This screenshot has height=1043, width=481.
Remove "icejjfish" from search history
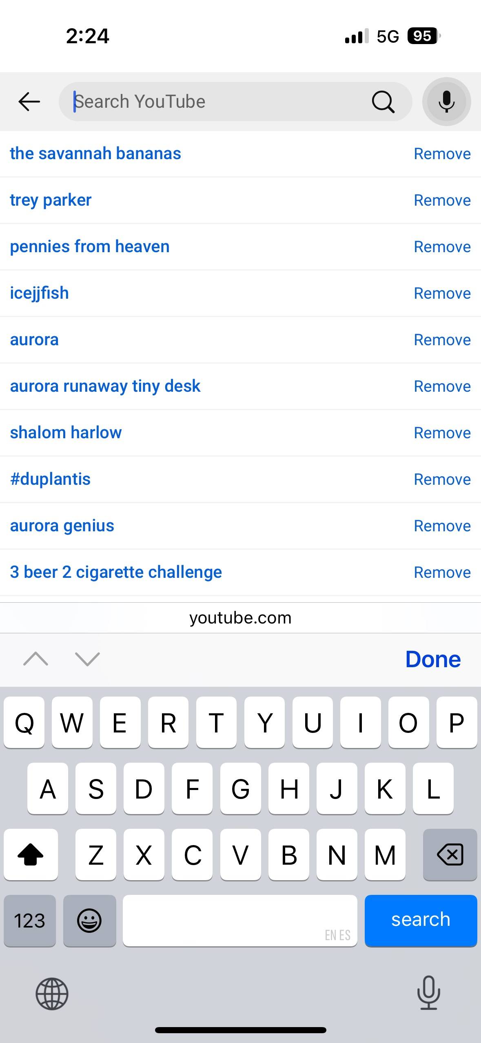pos(442,293)
